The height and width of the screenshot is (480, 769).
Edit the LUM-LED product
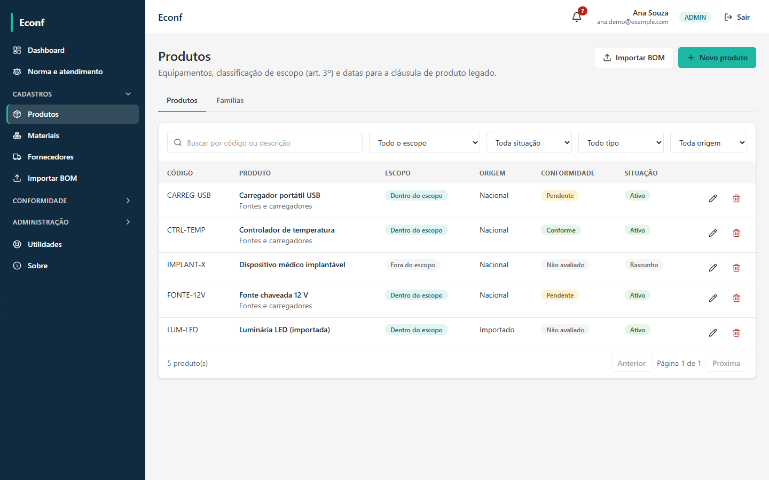click(713, 333)
